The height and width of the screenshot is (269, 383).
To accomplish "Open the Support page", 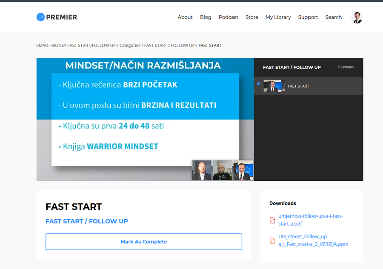I will tap(308, 17).
